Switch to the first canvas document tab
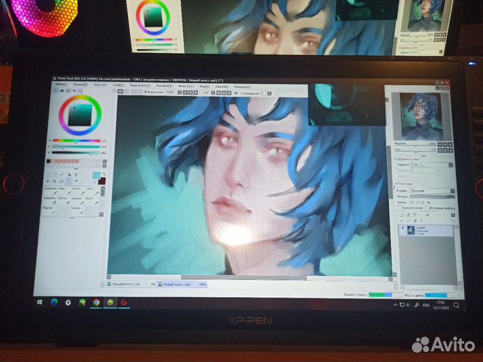Viewport: 483px width, 362px height. coord(132,284)
